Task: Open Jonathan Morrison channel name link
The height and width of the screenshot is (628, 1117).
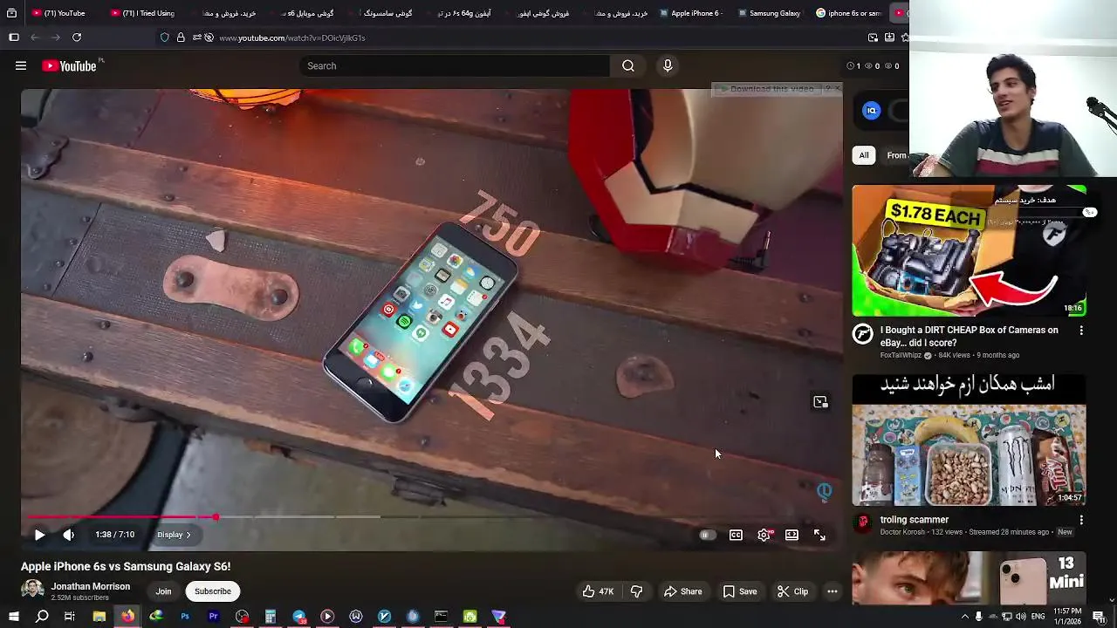Action: 90,587
